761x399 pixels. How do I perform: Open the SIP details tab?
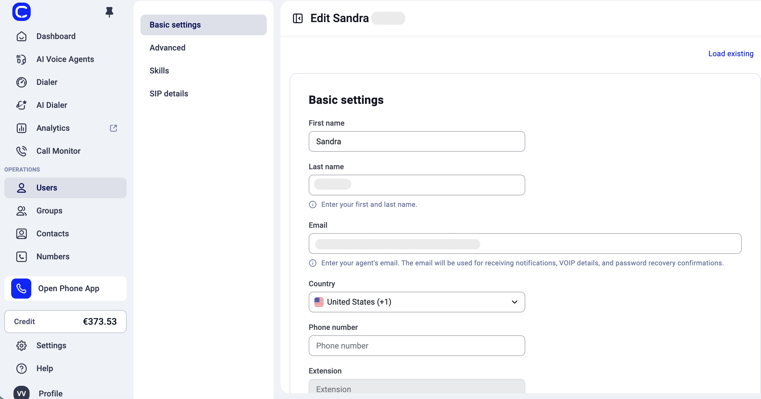point(169,94)
